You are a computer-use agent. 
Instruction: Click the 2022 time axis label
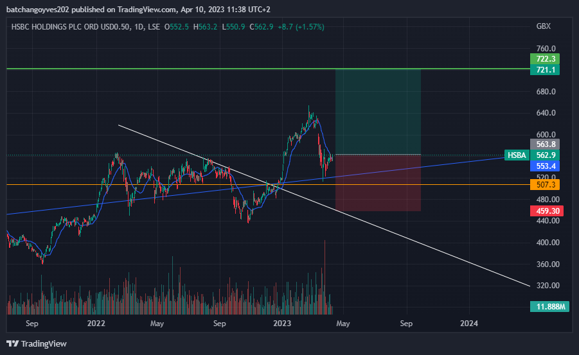96,324
